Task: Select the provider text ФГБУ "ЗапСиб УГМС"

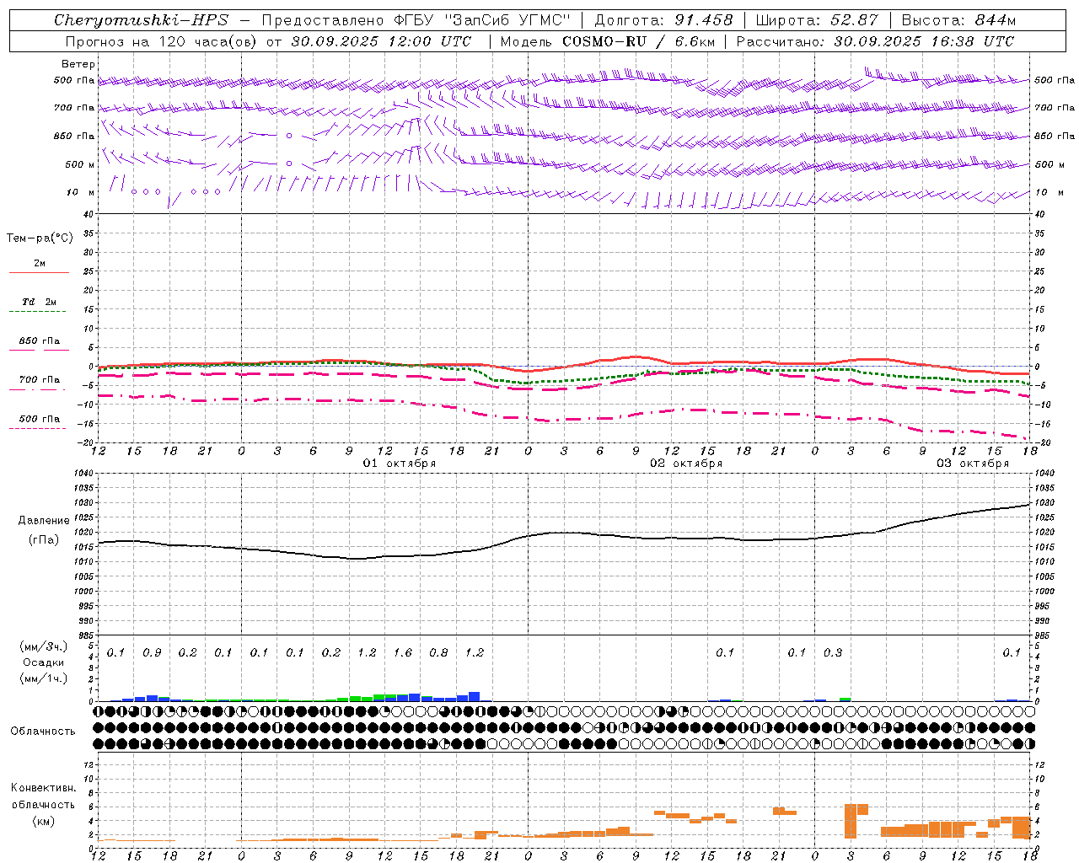Action: [482, 20]
